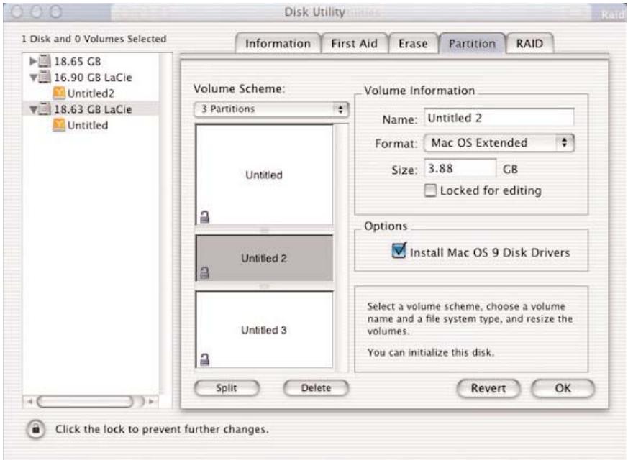
Task: Click the Size field showing 3.88
Action: 460,168
